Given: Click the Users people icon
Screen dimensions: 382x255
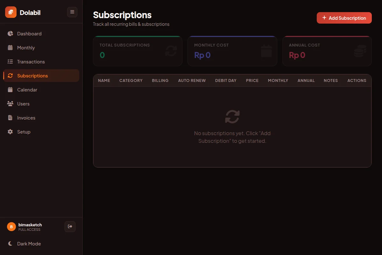Looking at the screenshot, I should [11, 104].
